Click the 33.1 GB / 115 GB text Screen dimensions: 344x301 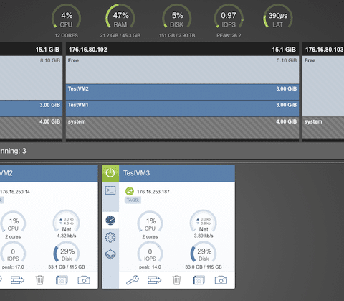[x=67, y=267]
